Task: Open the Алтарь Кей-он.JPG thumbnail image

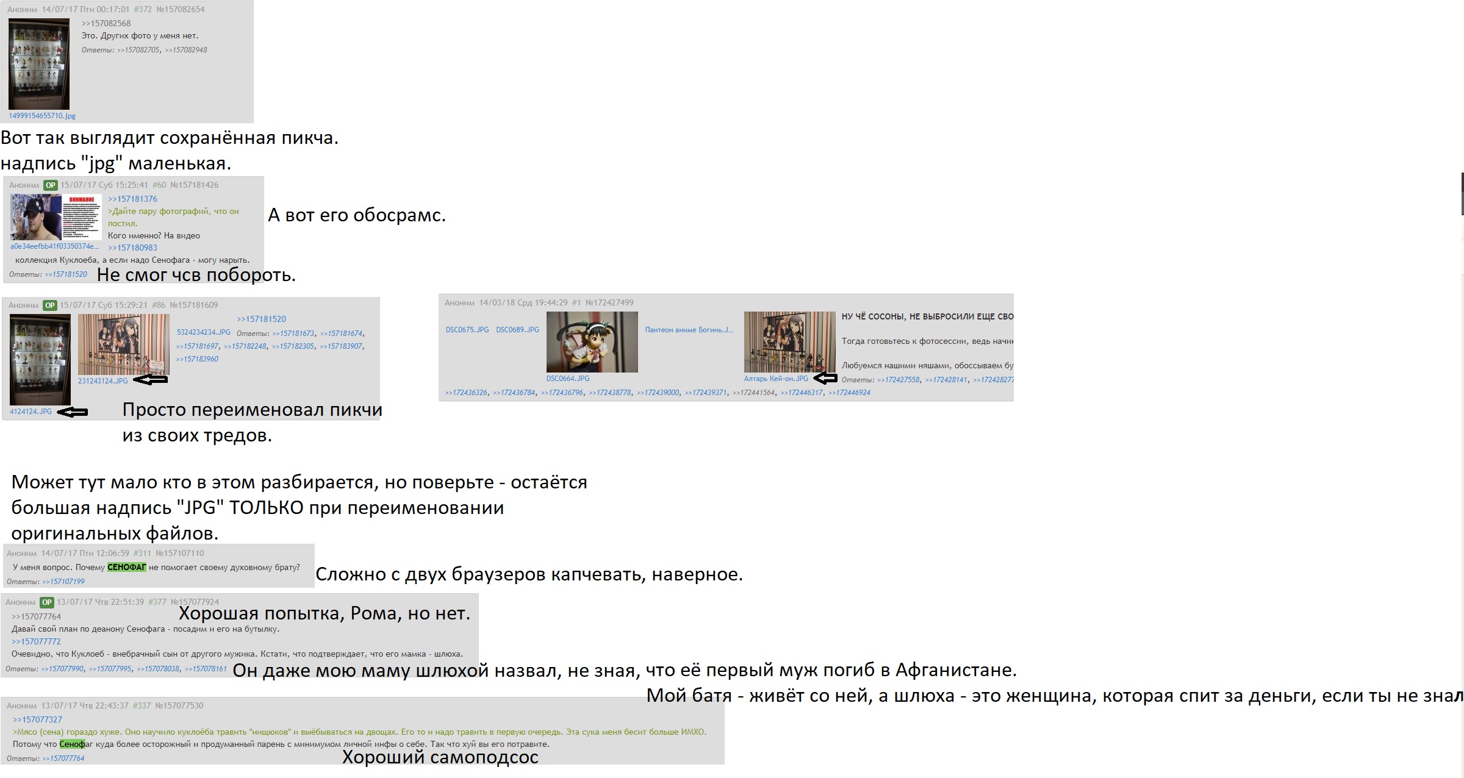Action: click(x=789, y=342)
